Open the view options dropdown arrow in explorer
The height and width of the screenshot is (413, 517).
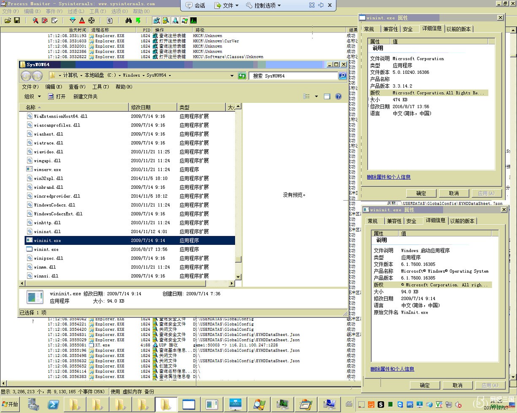[317, 97]
